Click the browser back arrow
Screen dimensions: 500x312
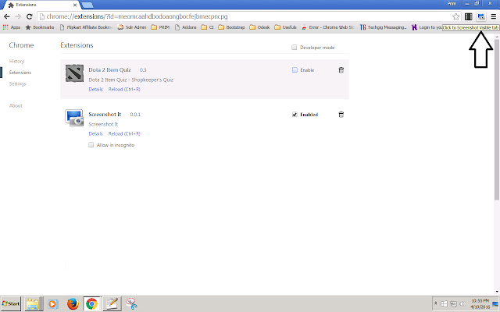(7, 16)
